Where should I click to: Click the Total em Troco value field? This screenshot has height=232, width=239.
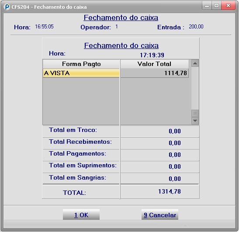click(160, 131)
